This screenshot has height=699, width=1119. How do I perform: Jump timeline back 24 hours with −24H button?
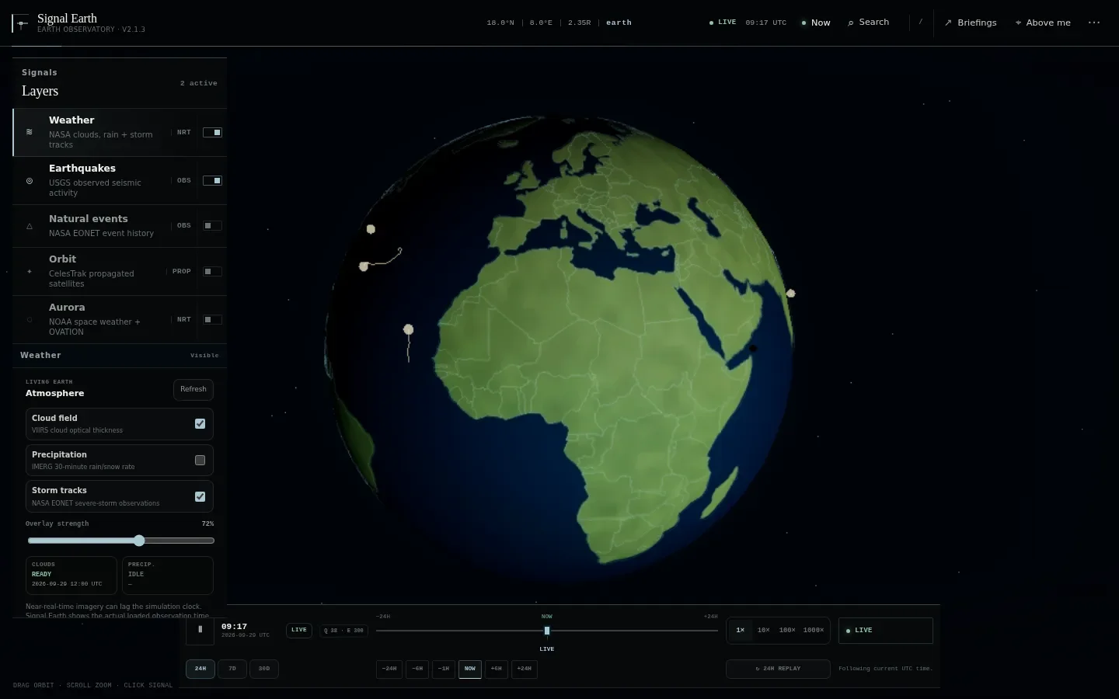[x=389, y=669]
